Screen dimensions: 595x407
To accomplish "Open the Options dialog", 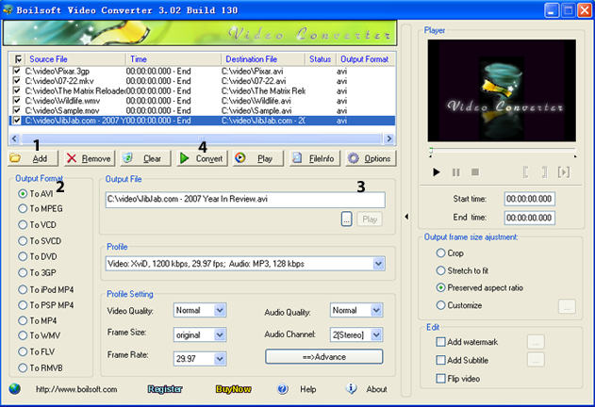I will (x=371, y=158).
